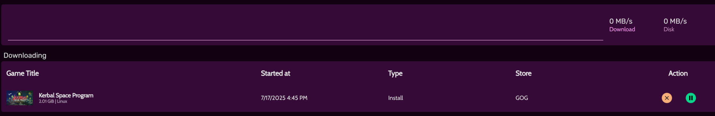Image resolution: width=715 pixels, height=116 pixels.
Task: Select the 2.01 GiB | Linux size text
Action: (53, 101)
